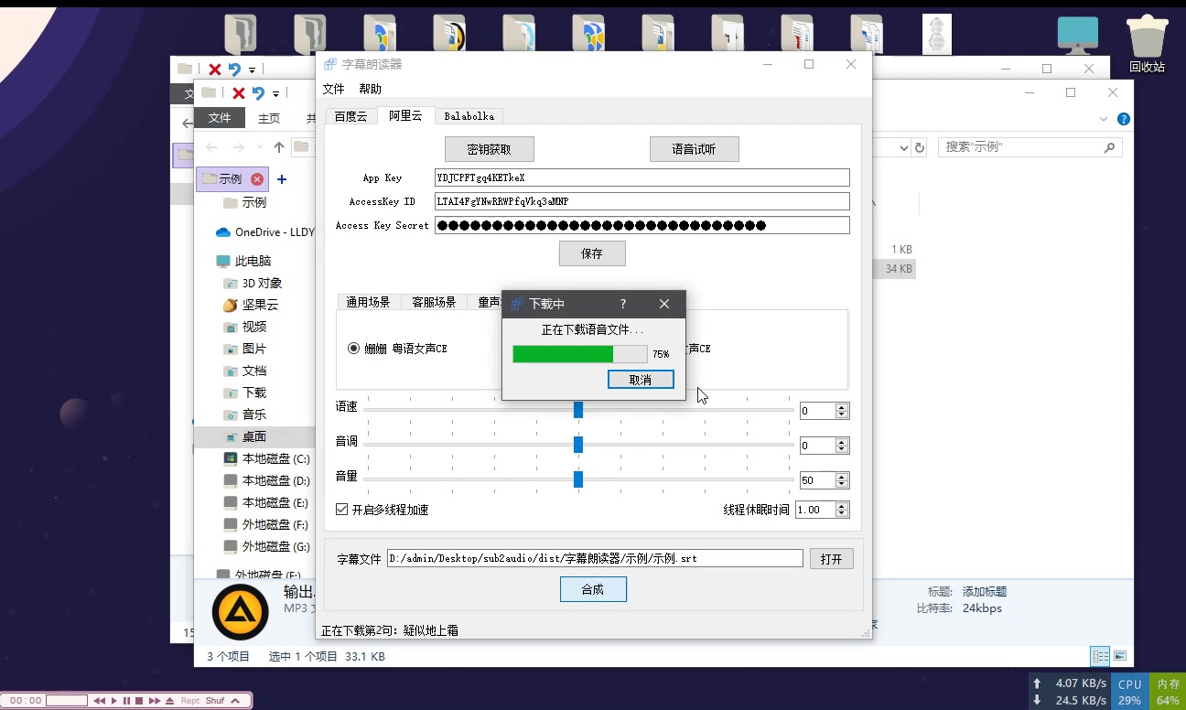
Task: Click the 音量 slider handle
Action: 578,479
